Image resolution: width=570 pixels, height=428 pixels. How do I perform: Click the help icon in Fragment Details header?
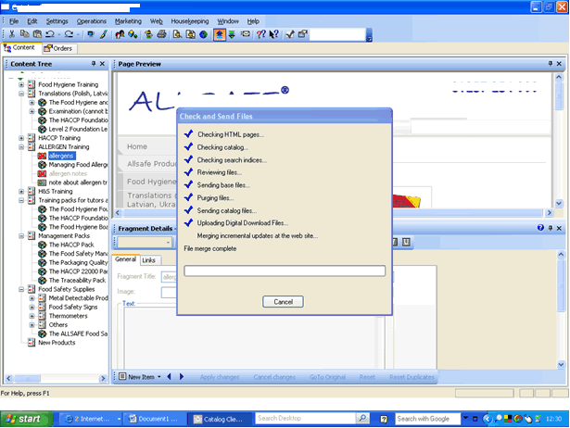(x=539, y=227)
